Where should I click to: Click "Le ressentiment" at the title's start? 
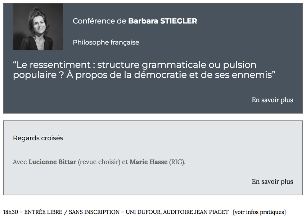(x=52, y=65)
